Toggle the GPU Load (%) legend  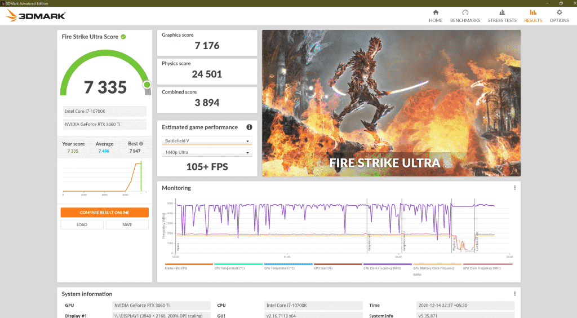(x=338, y=266)
